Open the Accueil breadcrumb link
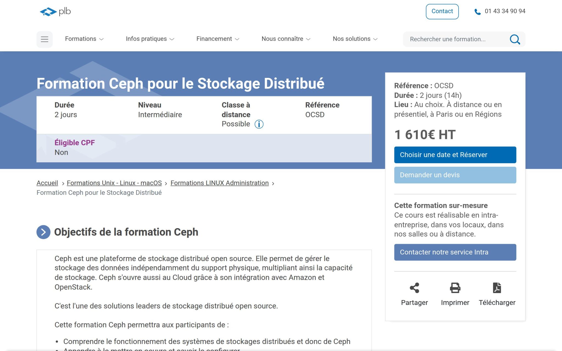This screenshot has height=351, width=562. [47, 183]
